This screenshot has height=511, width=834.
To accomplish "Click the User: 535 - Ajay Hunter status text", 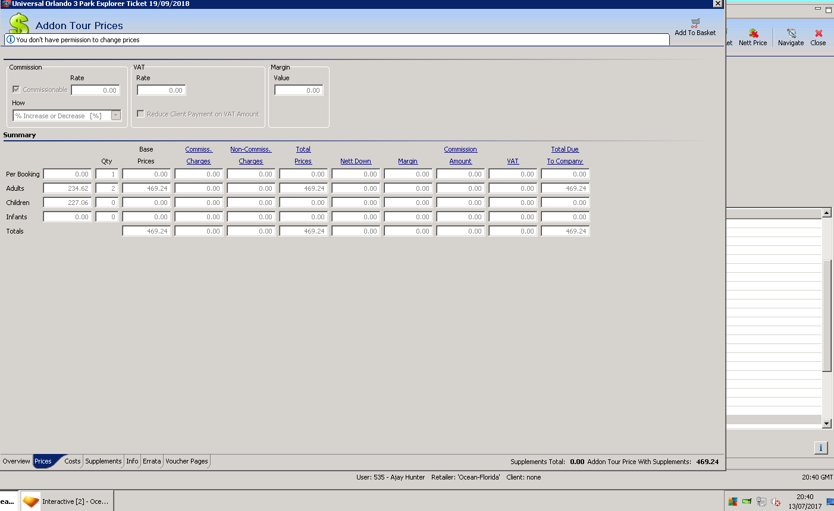I will [391, 477].
